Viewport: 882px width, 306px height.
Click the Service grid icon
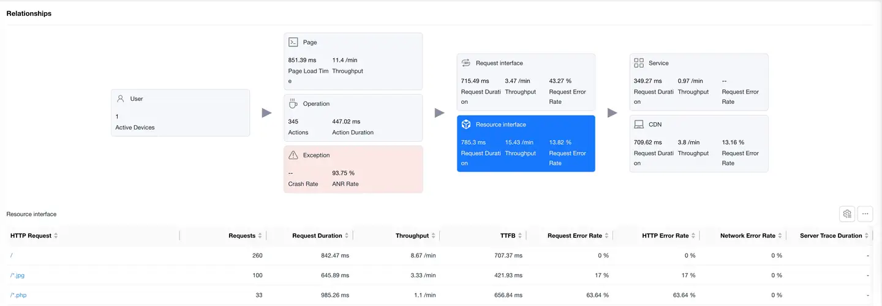pos(639,63)
